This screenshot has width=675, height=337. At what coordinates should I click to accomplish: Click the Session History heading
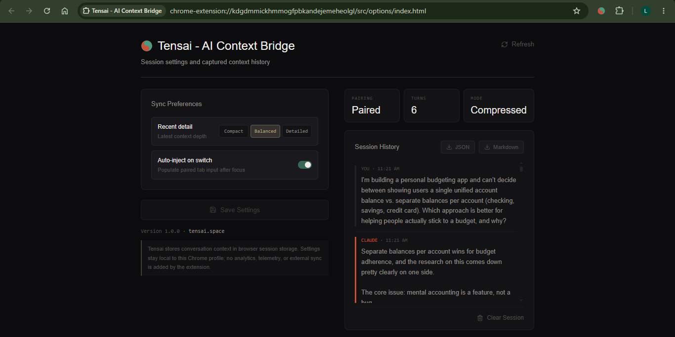(377, 147)
